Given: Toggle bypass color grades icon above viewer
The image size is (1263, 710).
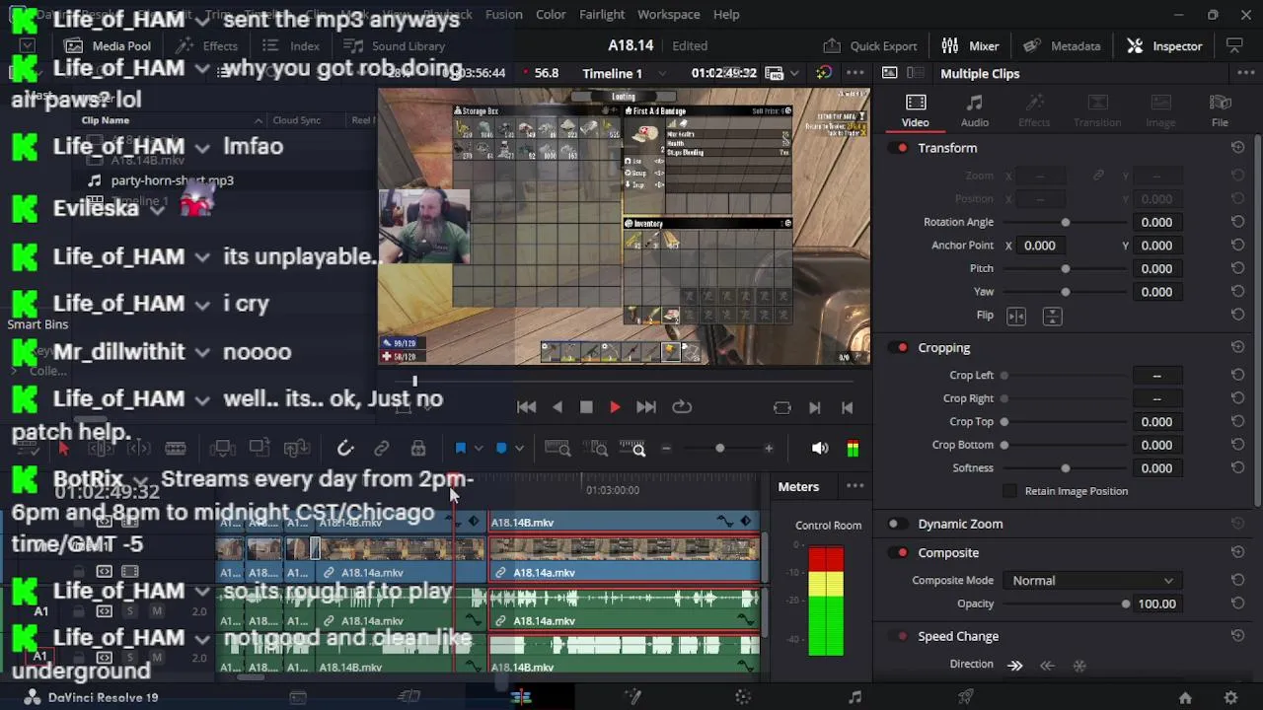Looking at the screenshot, I should point(824,73).
